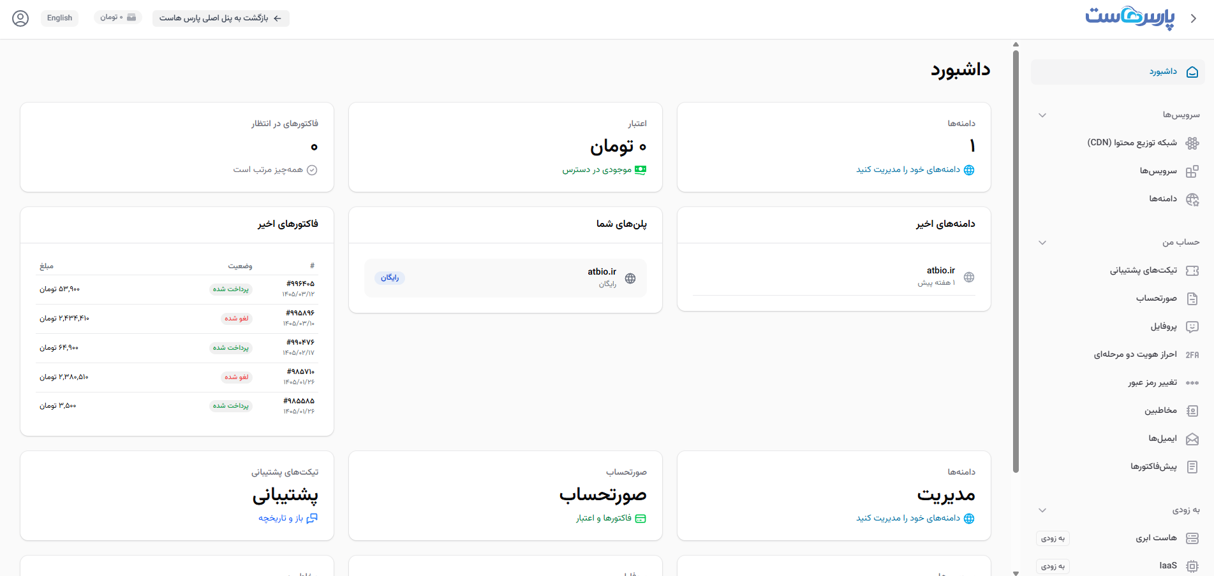Click the password dots icon in sidebar
The width and height of the screenshot is (1214, 576).
pyautogui.click(x=1192, y=383)
